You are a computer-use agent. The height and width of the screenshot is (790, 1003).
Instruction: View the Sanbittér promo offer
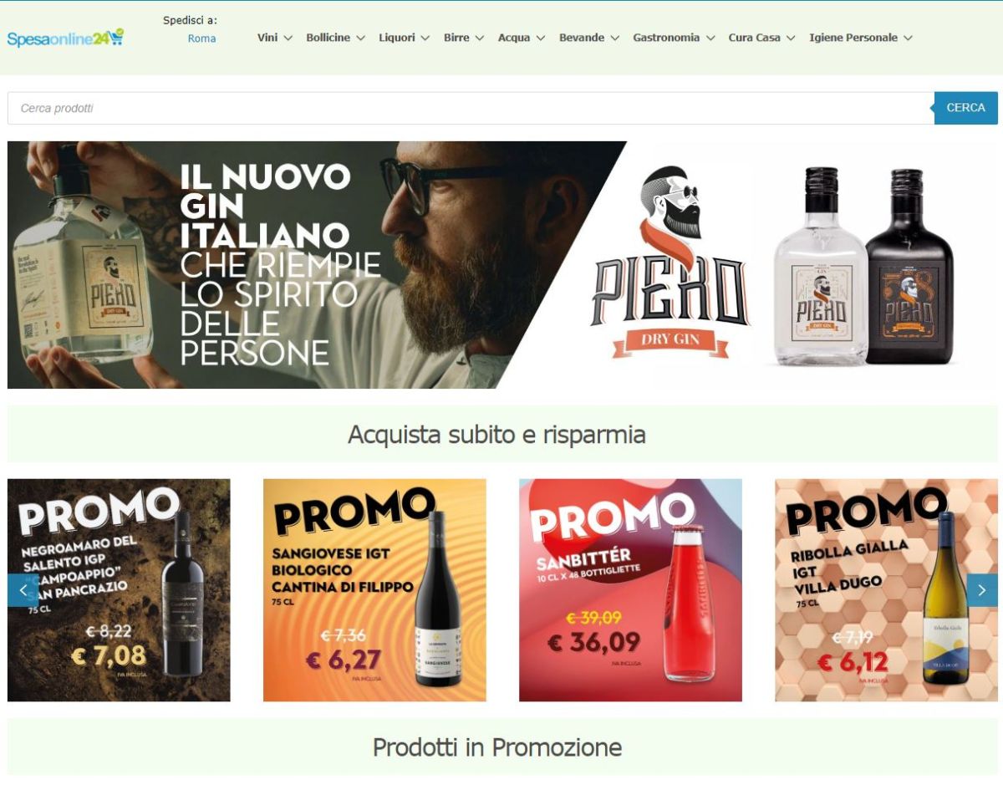point(630,590)
